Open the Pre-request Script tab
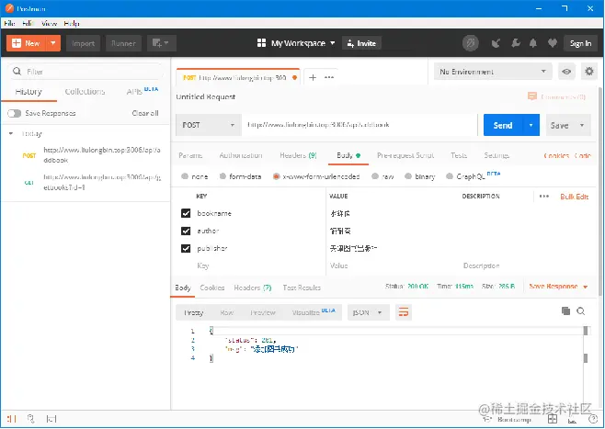Image resolution: width=605 pixels, height=429 pixels. (405, 155)
